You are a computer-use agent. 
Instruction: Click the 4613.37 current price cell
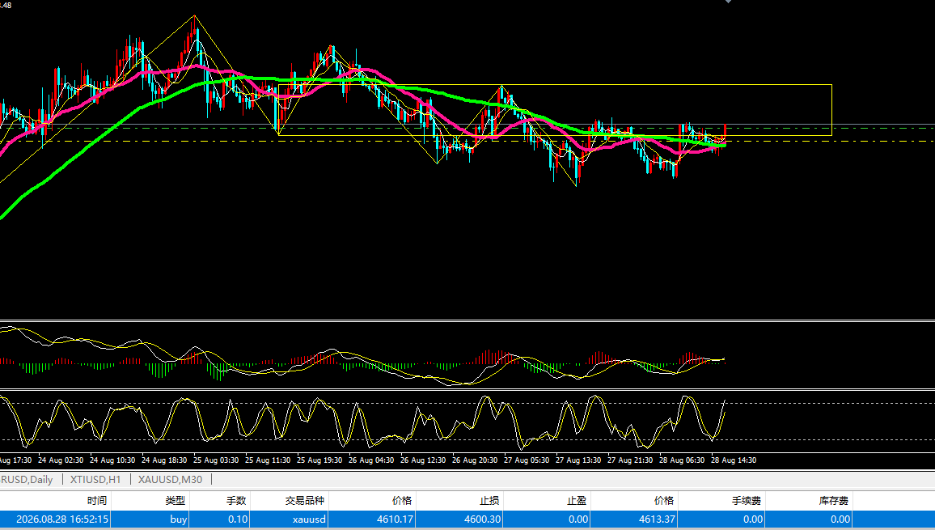click(x=657, y=519)
